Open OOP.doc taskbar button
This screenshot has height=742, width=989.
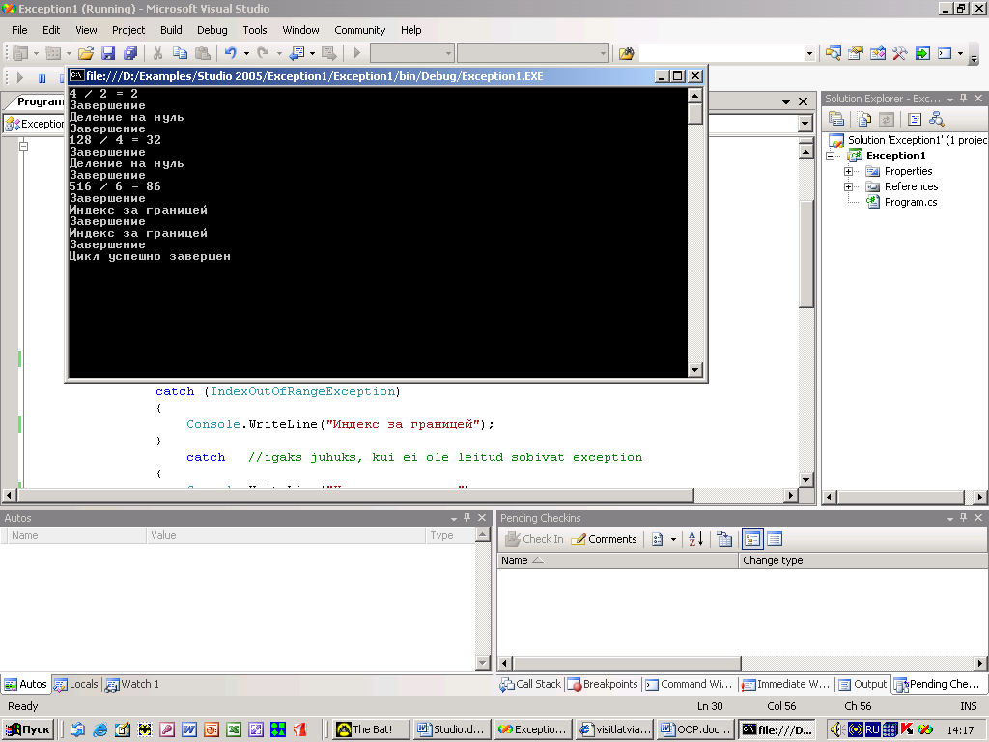click(x=695, y=729)
